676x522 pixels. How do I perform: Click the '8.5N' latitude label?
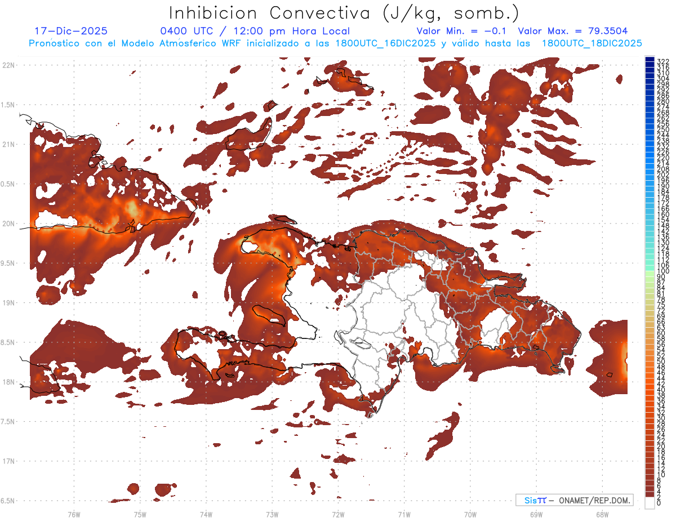click(8, 342)
